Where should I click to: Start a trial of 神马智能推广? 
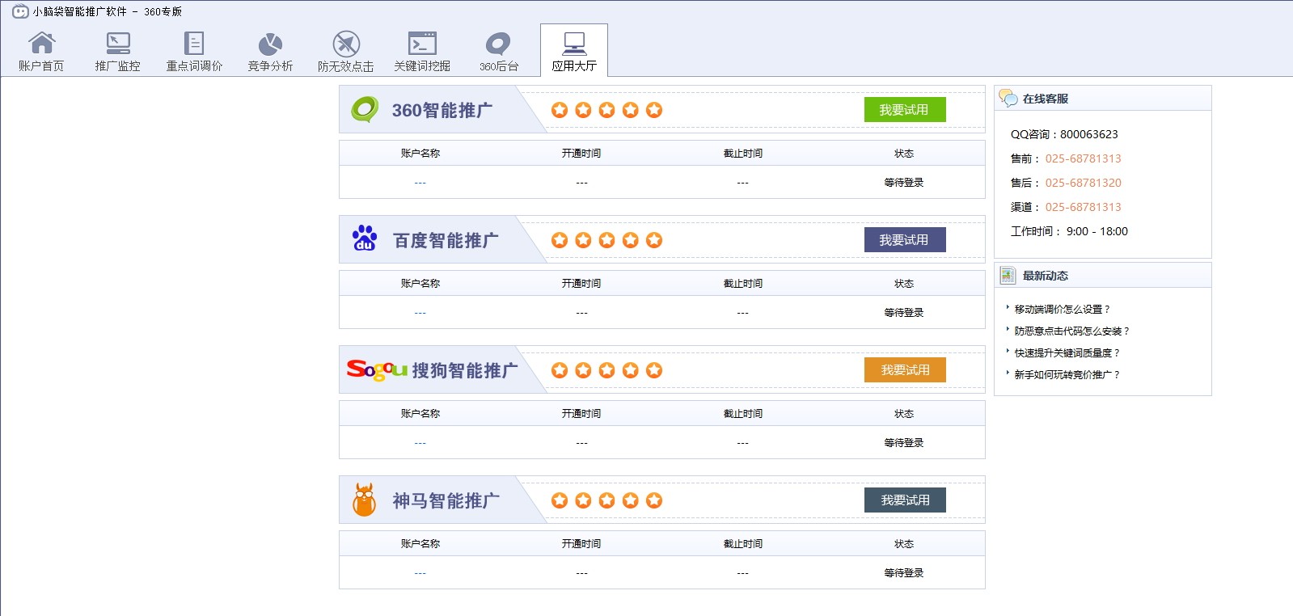click(x=905, y=500)
